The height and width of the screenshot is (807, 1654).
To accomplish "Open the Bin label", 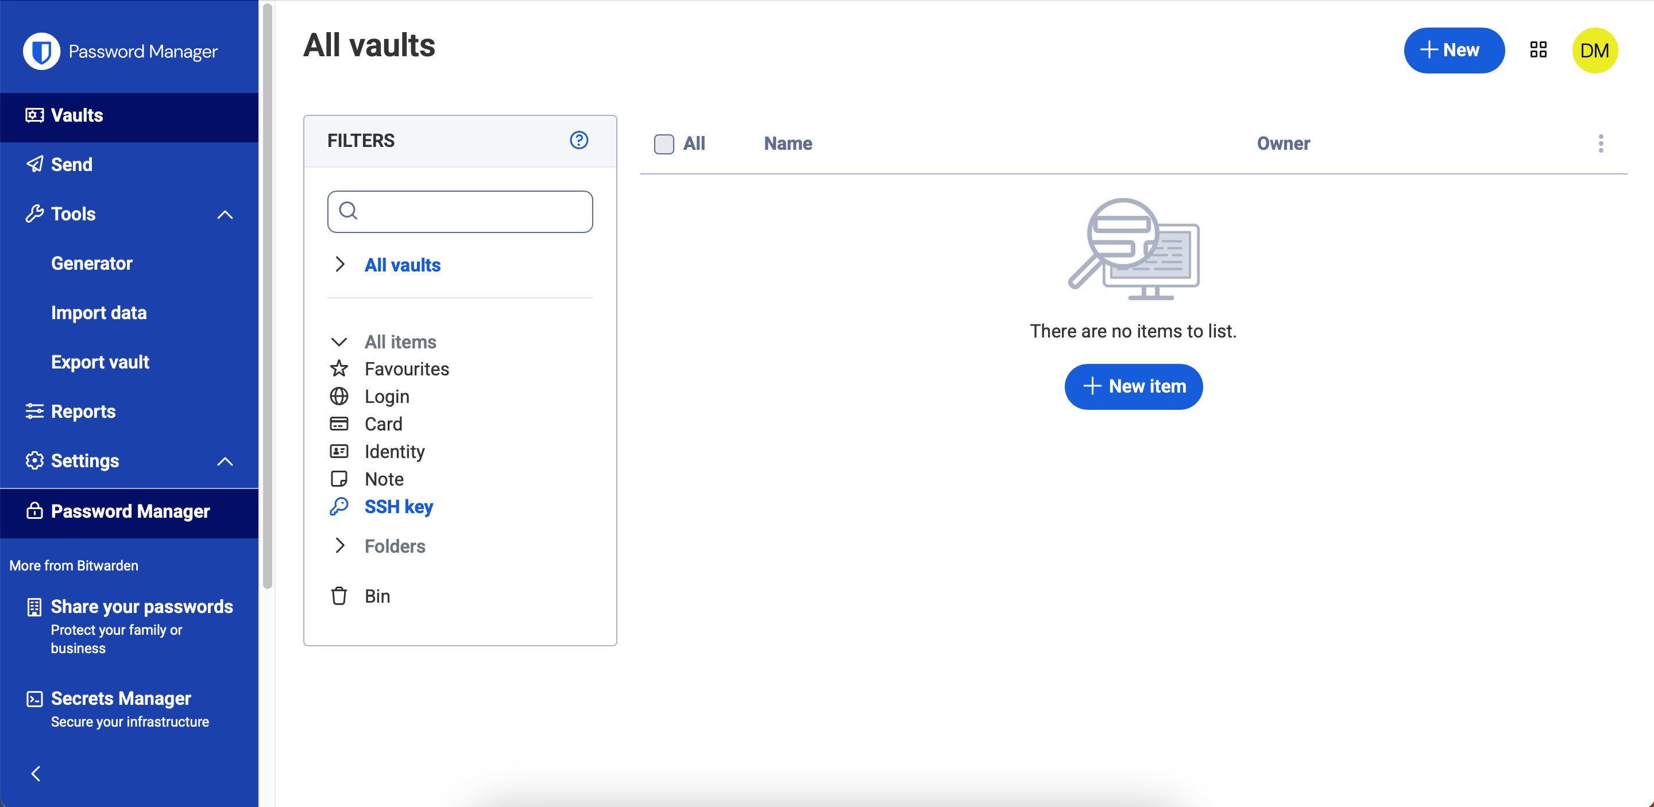I will (377, 596).
